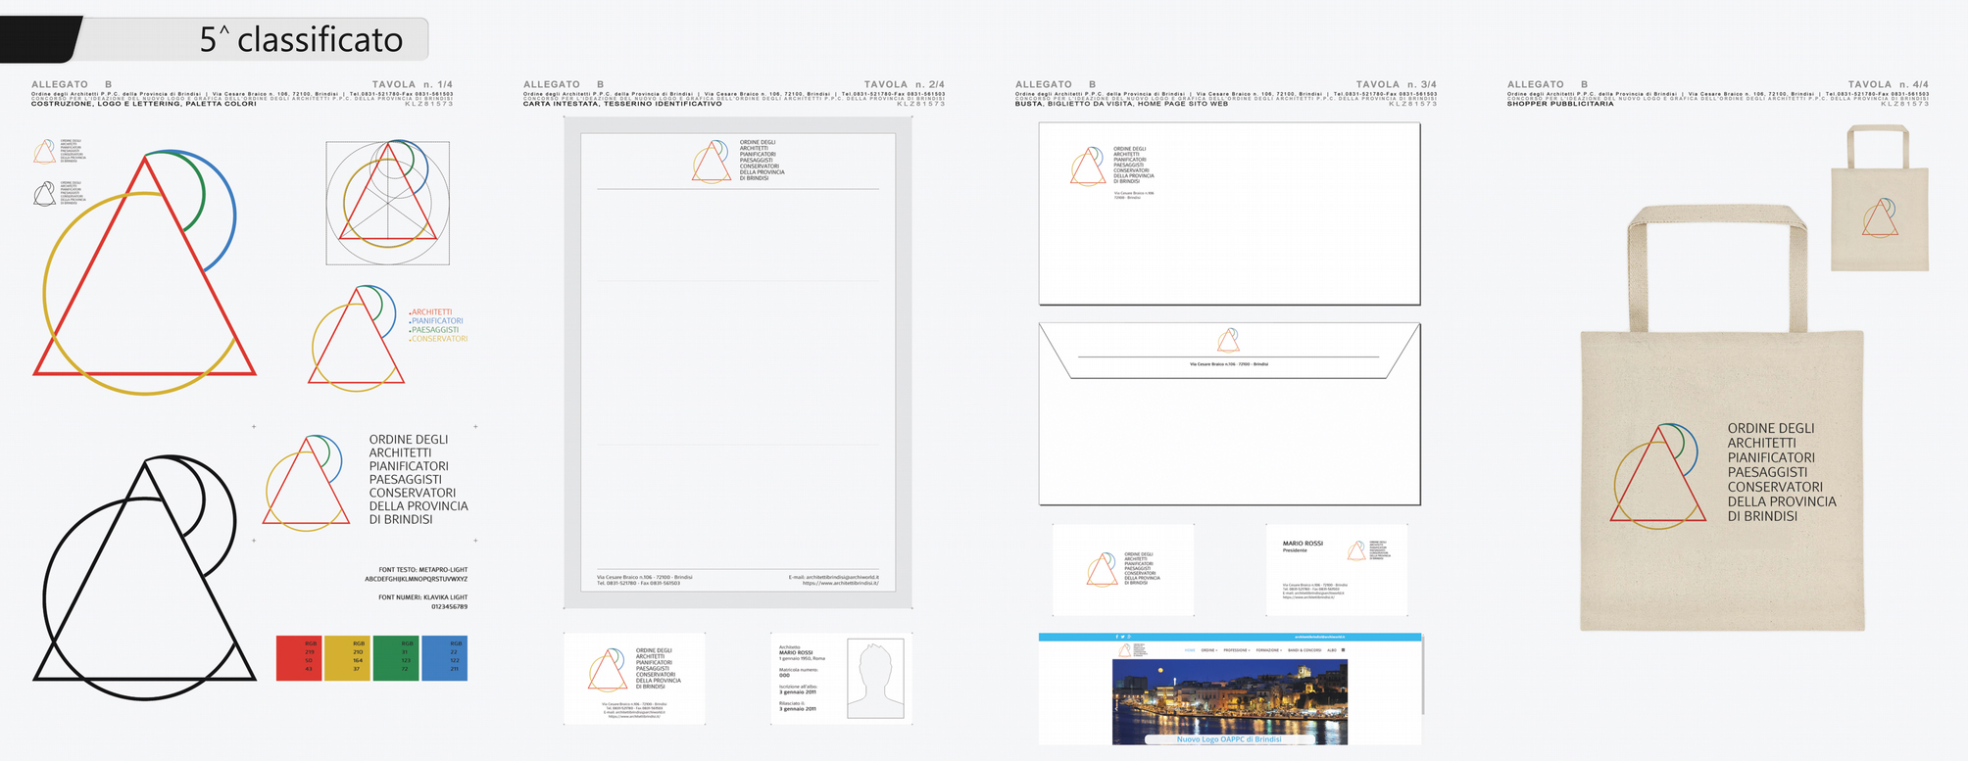Viewport: 1968px width, 761px height.
Task: Click the Google+ icon in the website mockup
Action: click(1129, 637)
